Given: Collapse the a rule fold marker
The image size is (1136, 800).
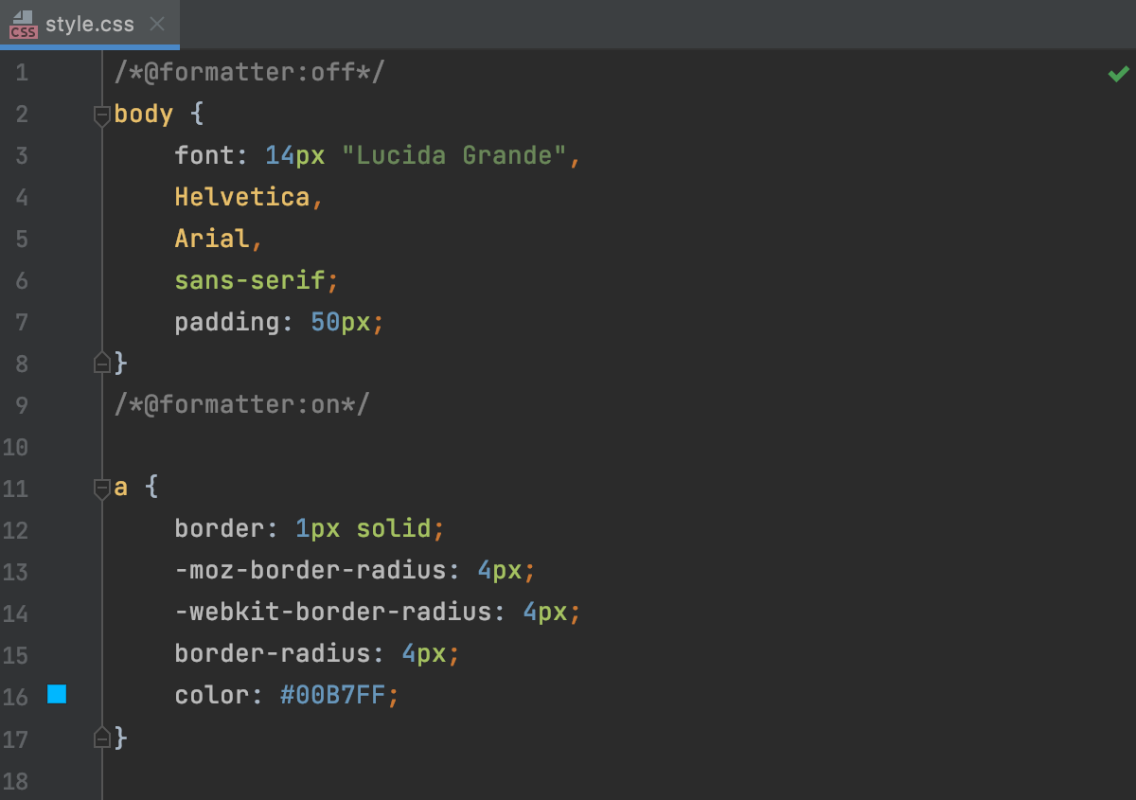Looking at the screenshot, I should click(x=101, y=489).
